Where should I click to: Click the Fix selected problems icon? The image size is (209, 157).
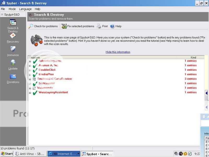point(64,26)
